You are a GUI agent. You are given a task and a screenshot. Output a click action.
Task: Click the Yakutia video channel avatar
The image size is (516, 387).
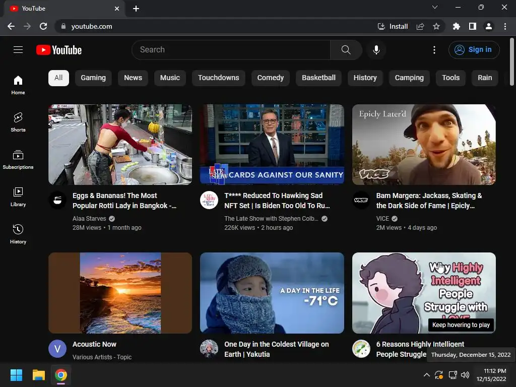(209, 349)
